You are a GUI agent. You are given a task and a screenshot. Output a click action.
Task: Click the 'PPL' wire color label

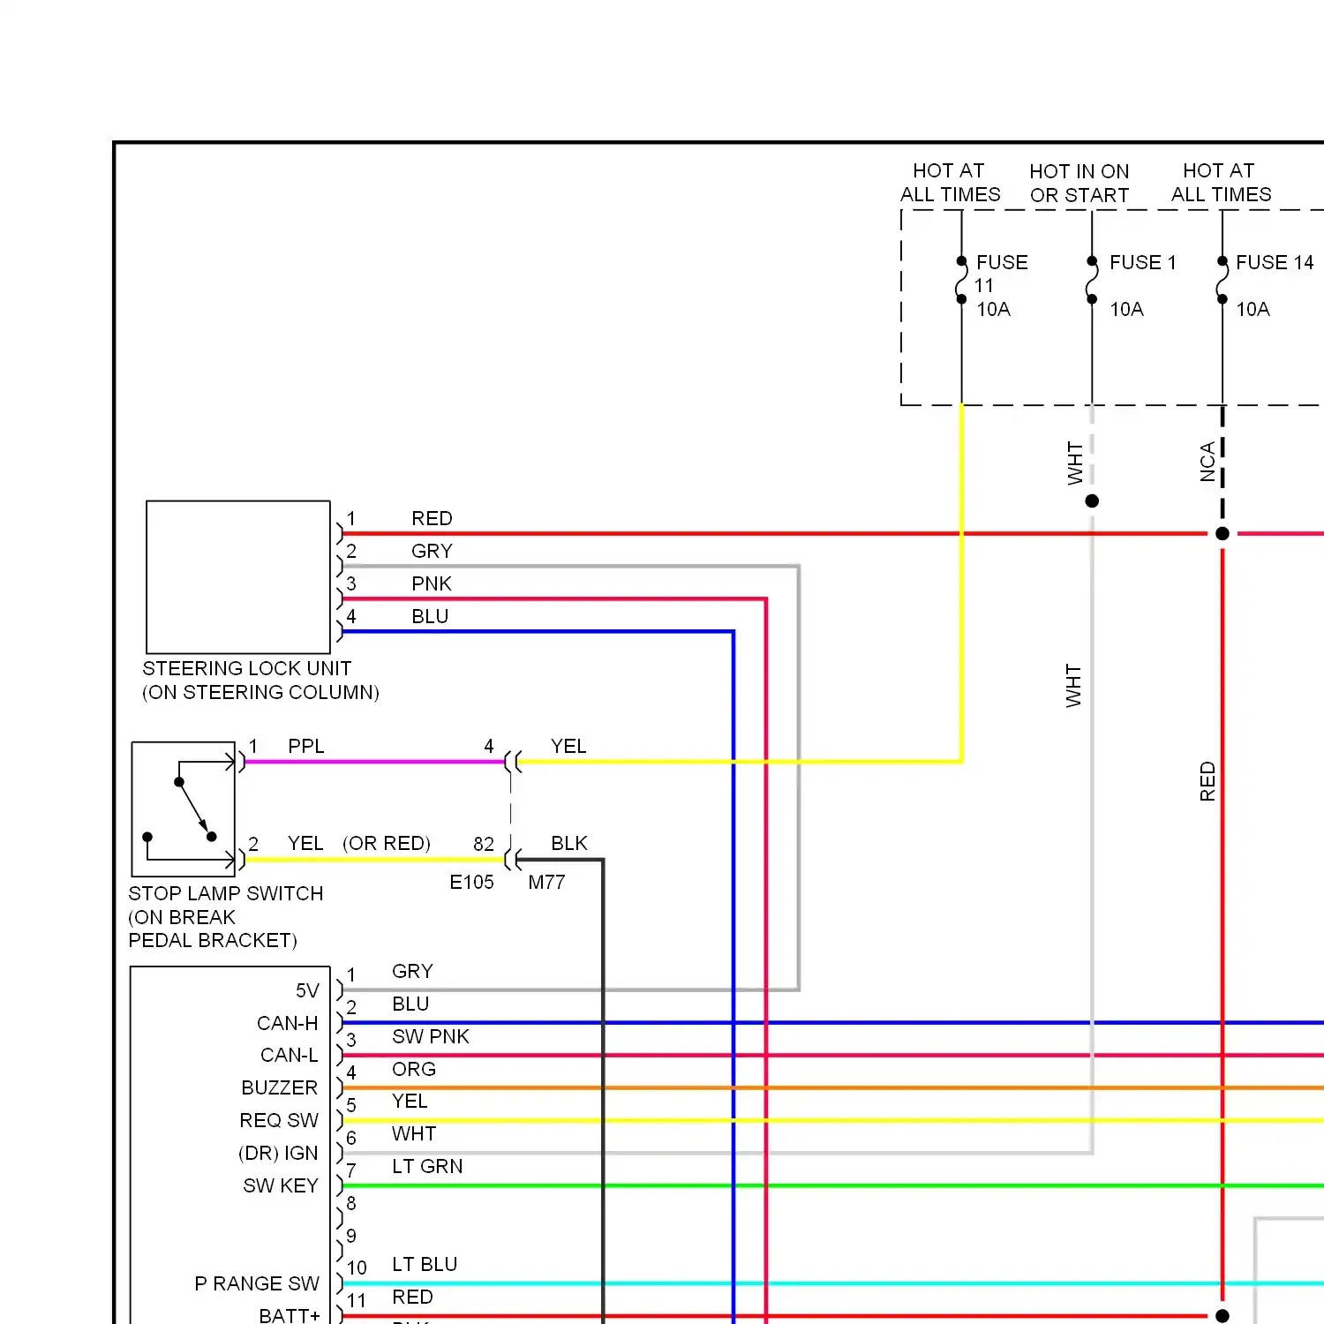(306, 746)
